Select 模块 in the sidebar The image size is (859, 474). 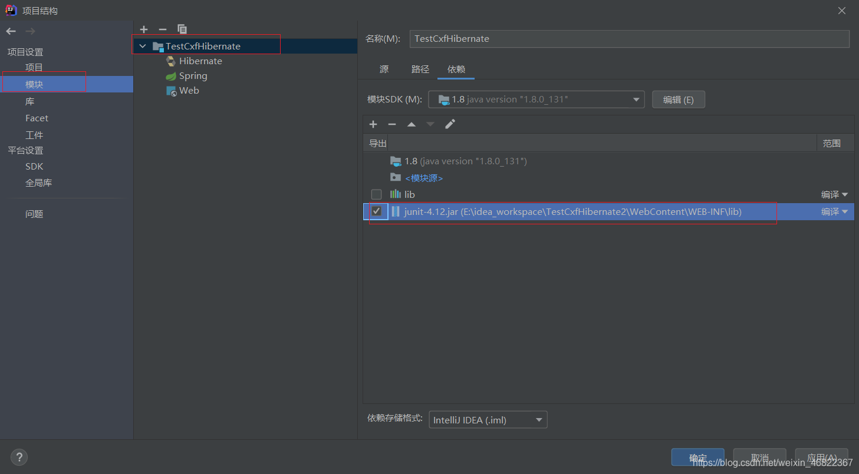click(67, 84)
